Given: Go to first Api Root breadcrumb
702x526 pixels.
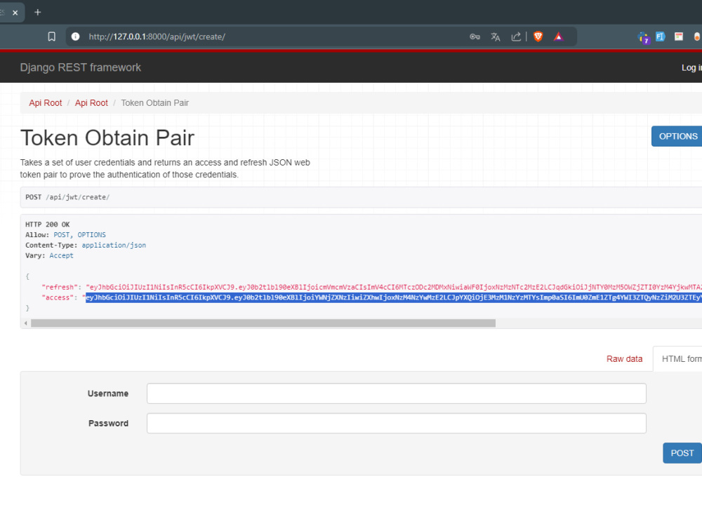Looking at the screenshot, I should (x=46, y=103).
